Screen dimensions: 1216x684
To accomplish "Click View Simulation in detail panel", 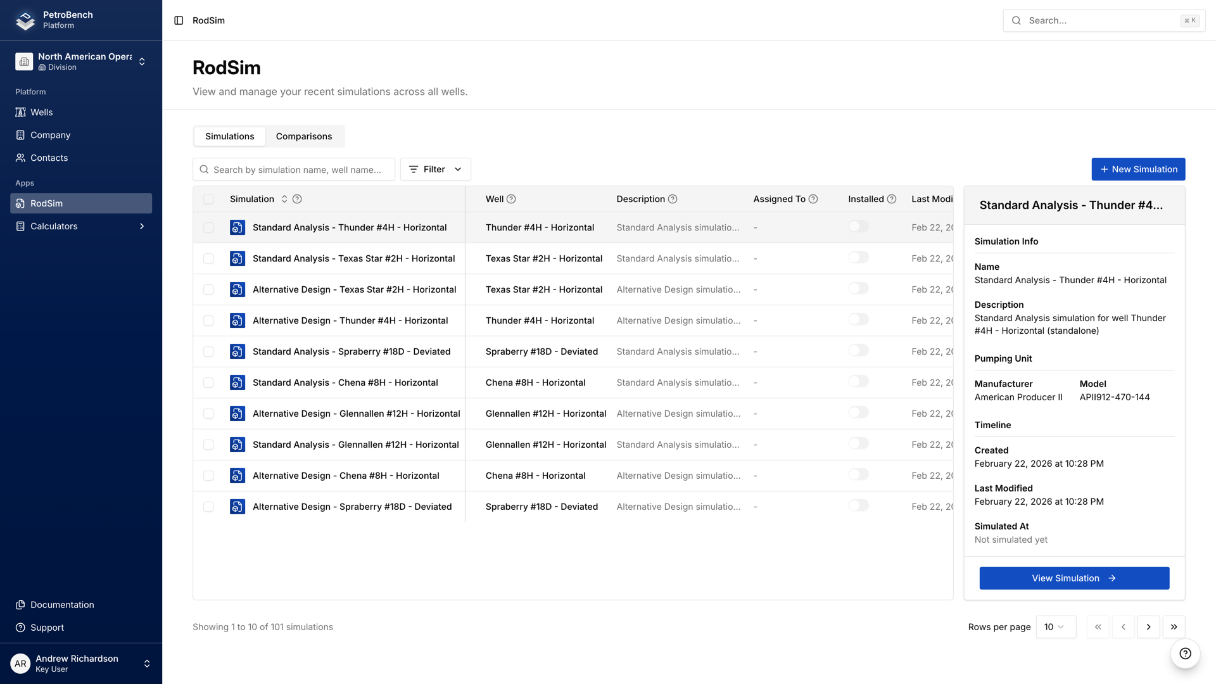I will coord(1073,578).
